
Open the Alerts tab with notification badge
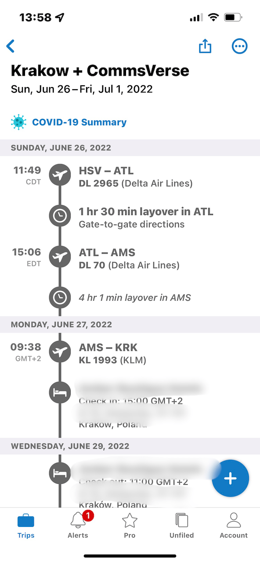(78, 525)
